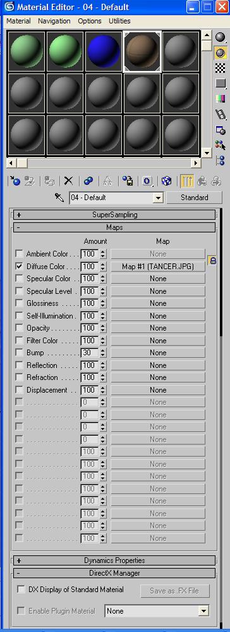Open the Utilities menu
230x632 pixels.
(x=119, y=21)
